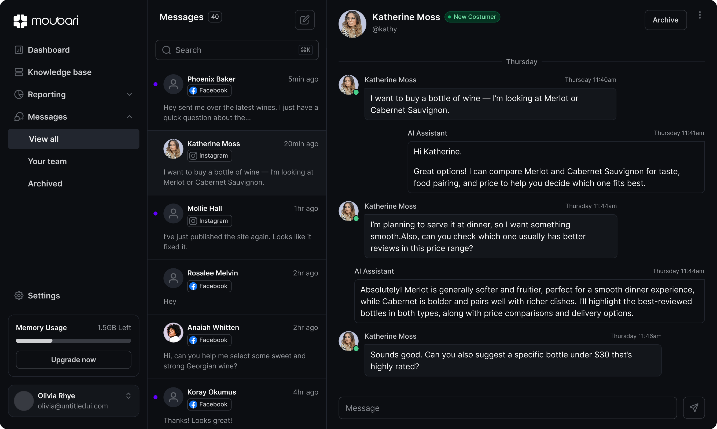Click the compose new message icon
The height and width of the screenshot is (429, 717).
[x=304, y=20]
